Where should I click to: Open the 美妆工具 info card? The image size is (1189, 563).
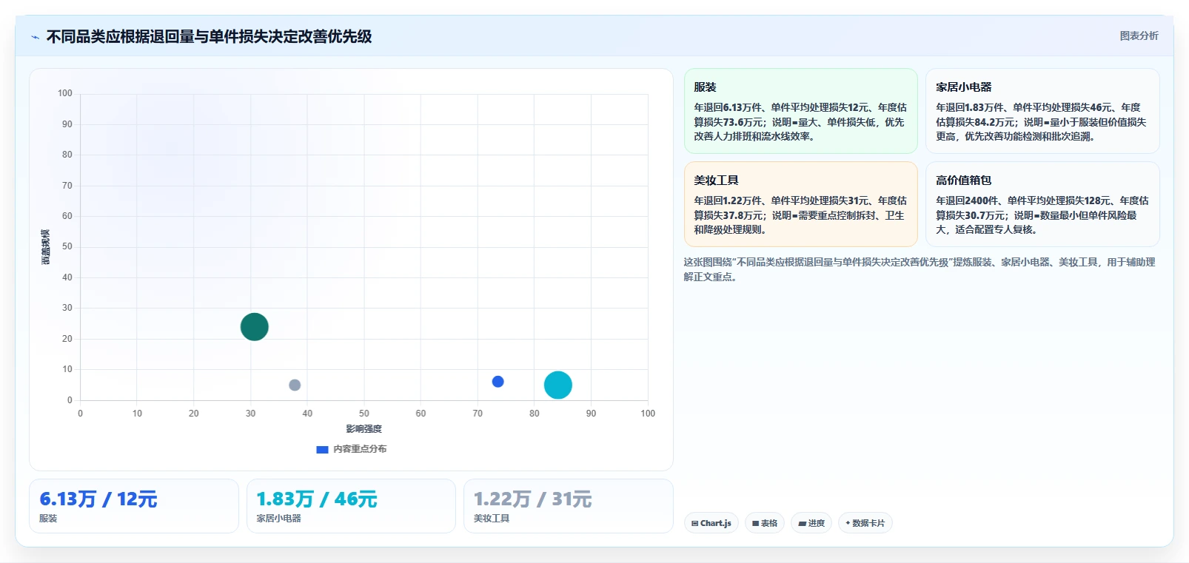[800, 204]
